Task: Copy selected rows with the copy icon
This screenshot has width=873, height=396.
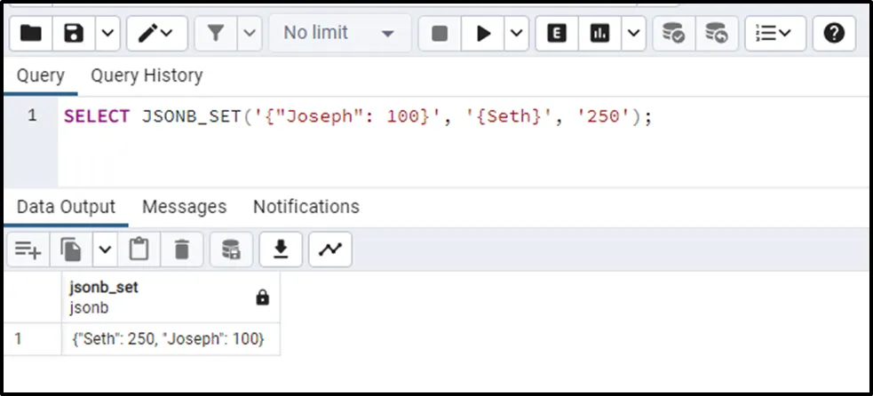Action: click(x=71, y=249)
